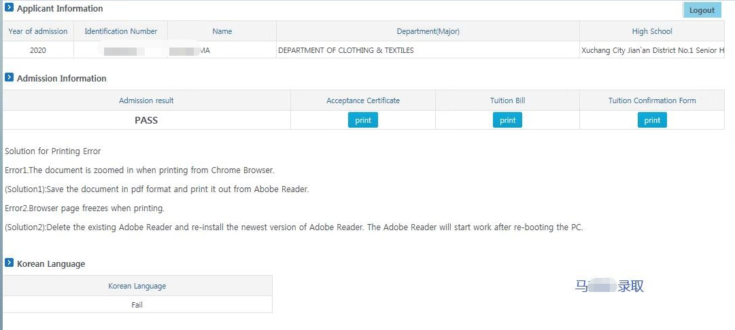Print the Tuition Bill
The width and height of the screenshot is (735, 330).
point(507,120)
